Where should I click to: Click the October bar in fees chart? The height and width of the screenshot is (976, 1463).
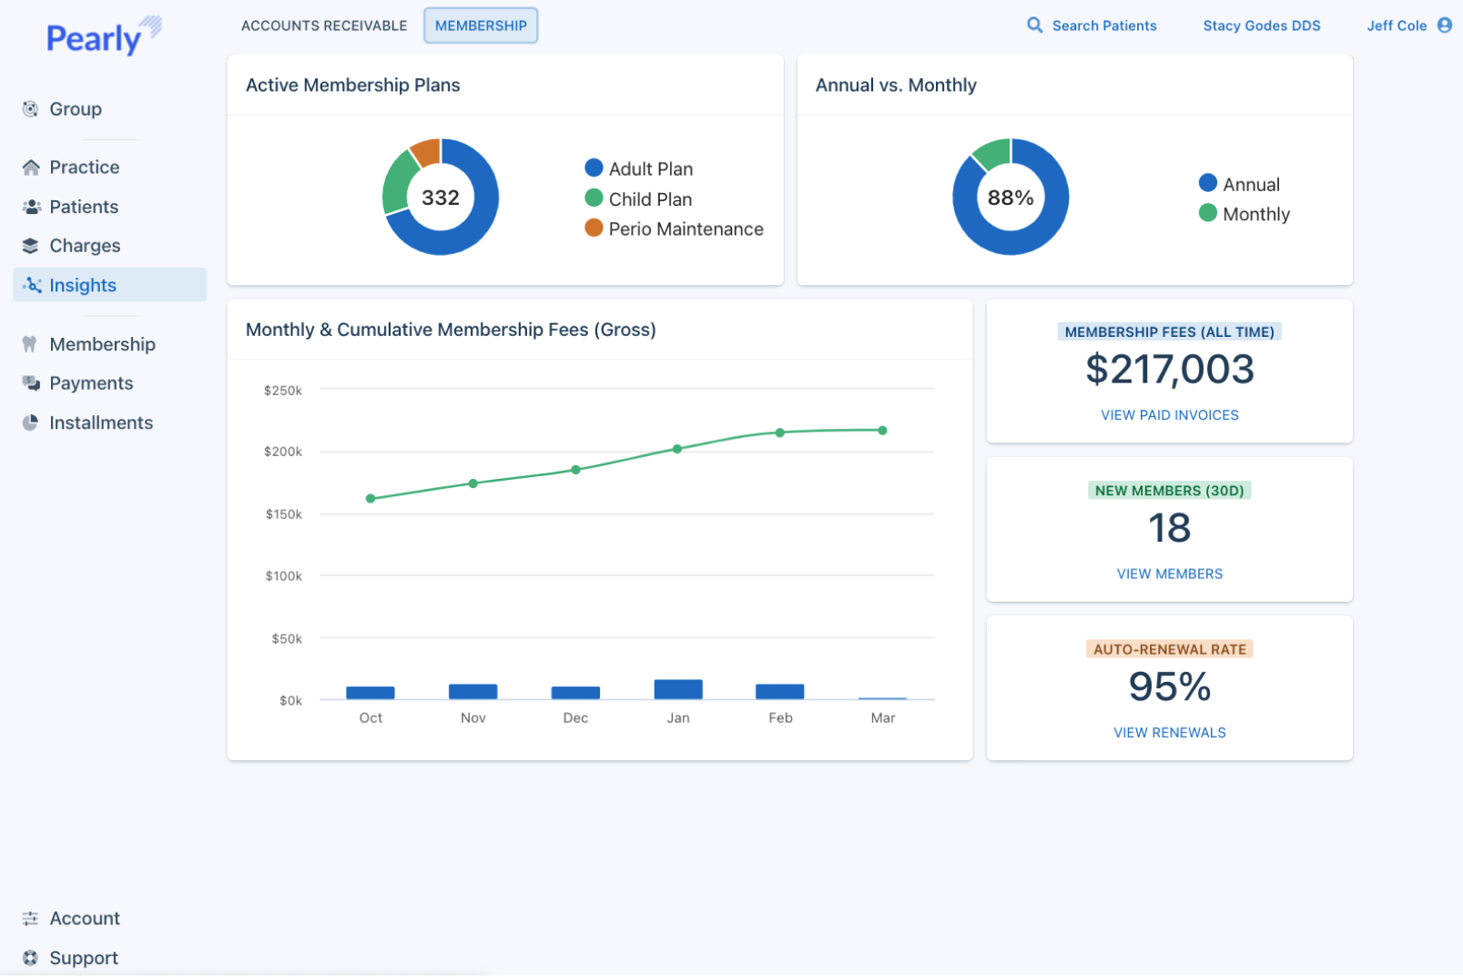(x=371, y=693)
